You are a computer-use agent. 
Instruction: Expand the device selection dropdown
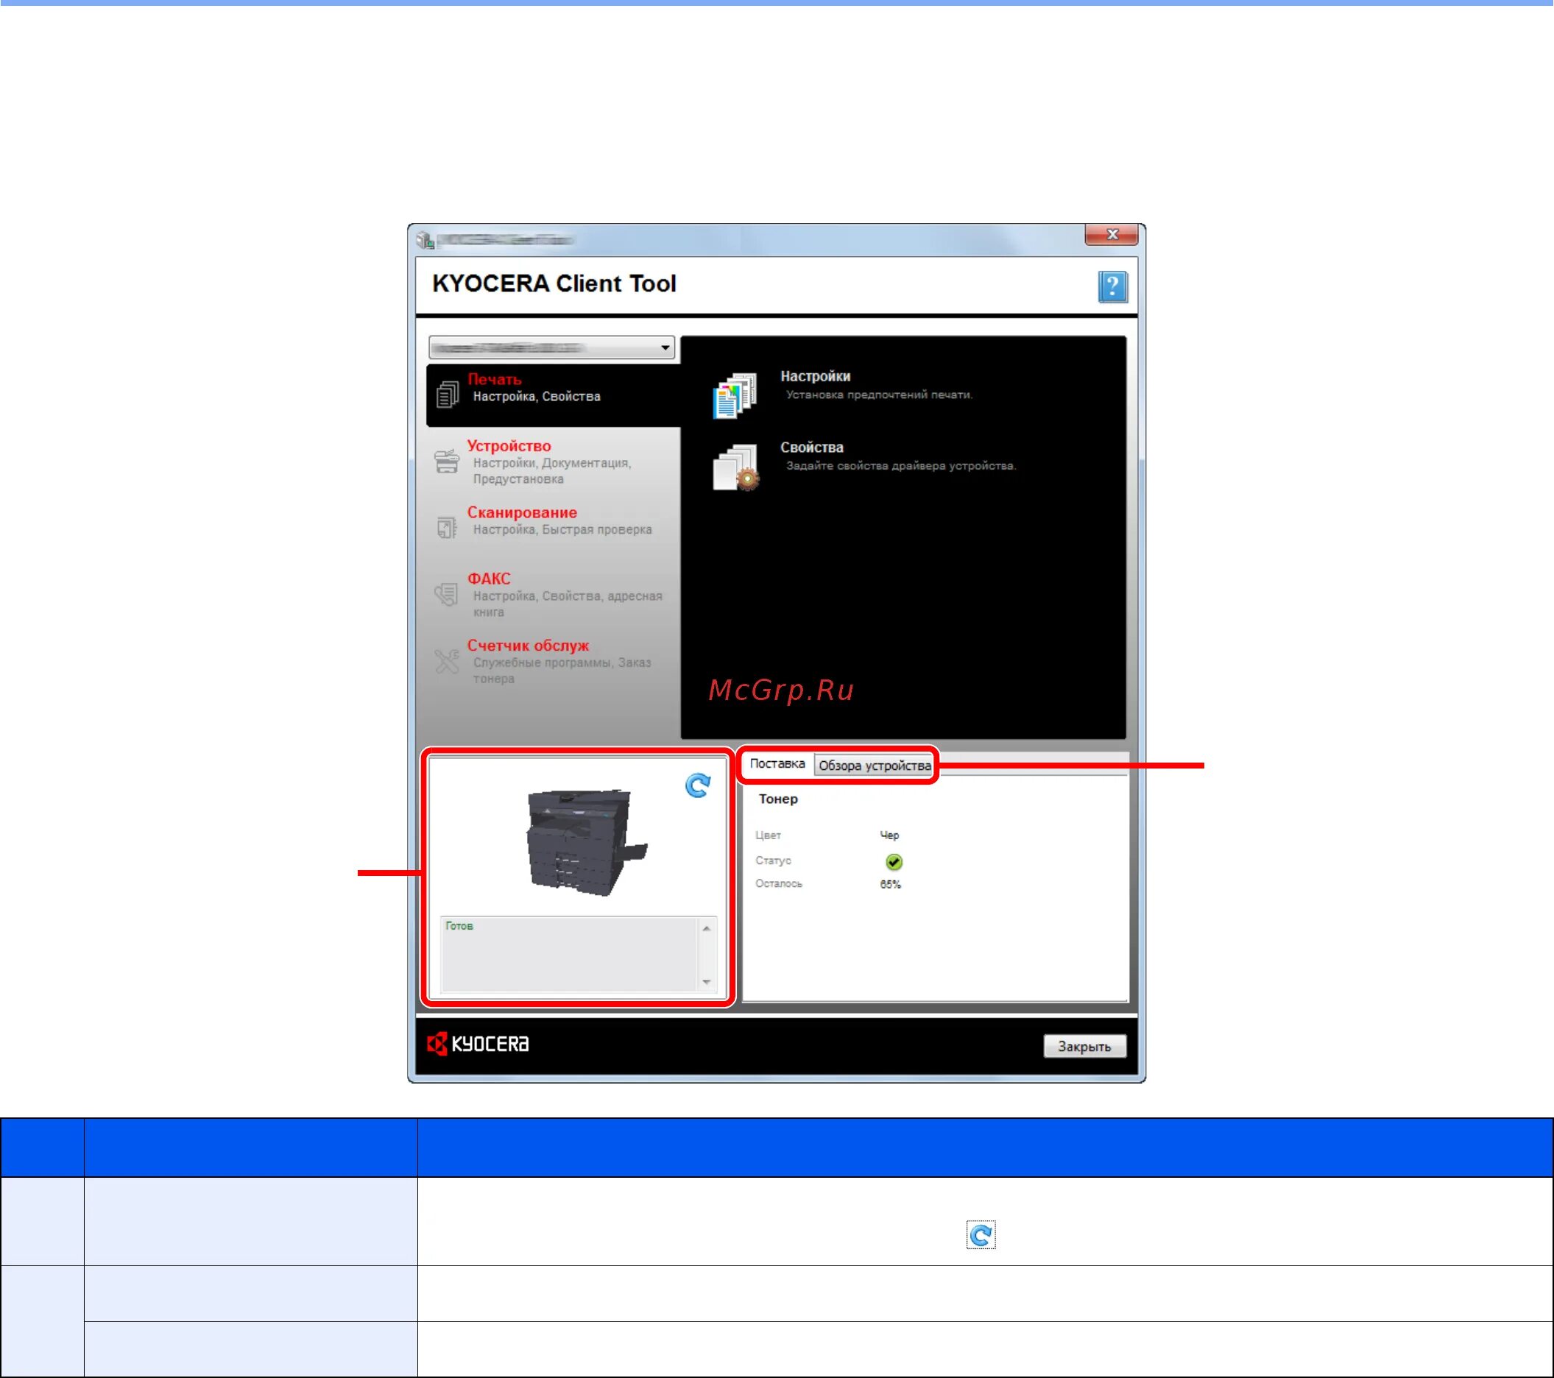coord(665,348)
